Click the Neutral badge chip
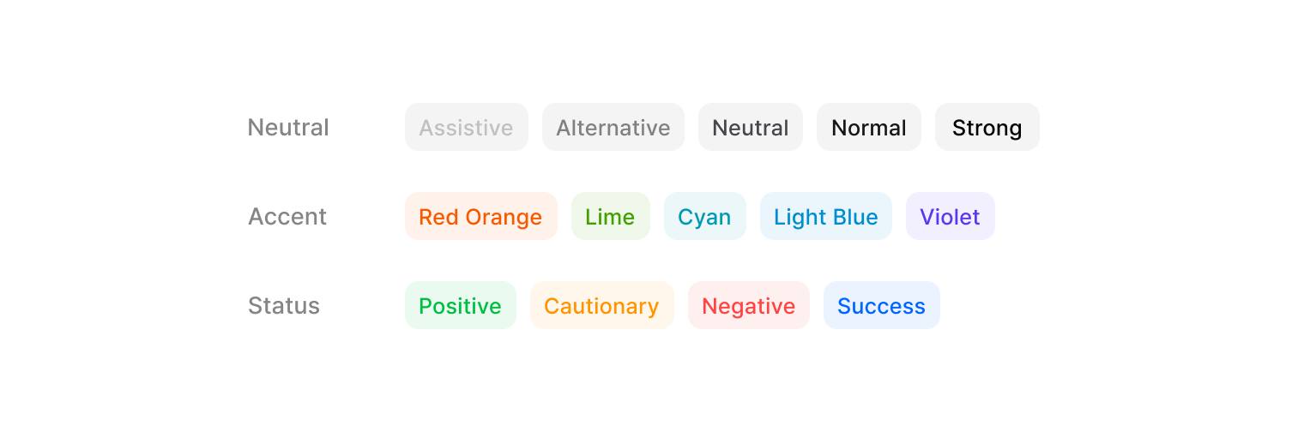1304x432 pixels. click(x=750, y=128)
